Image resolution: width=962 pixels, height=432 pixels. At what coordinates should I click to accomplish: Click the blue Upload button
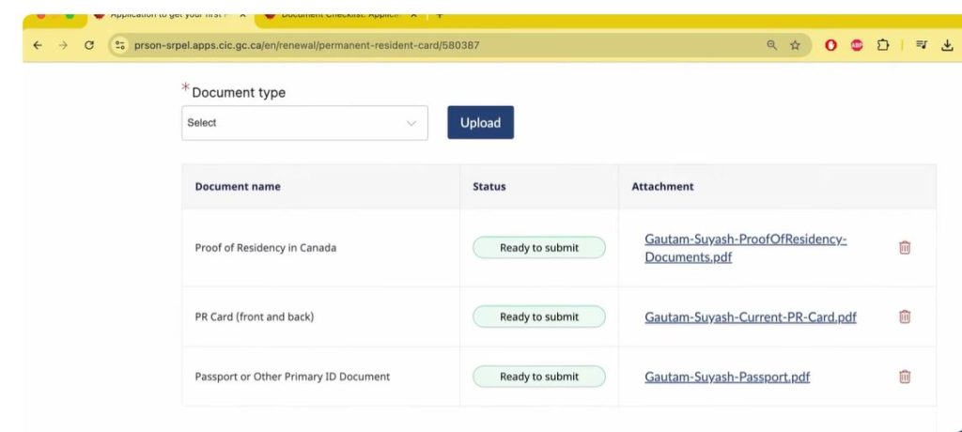coord(480,123)
